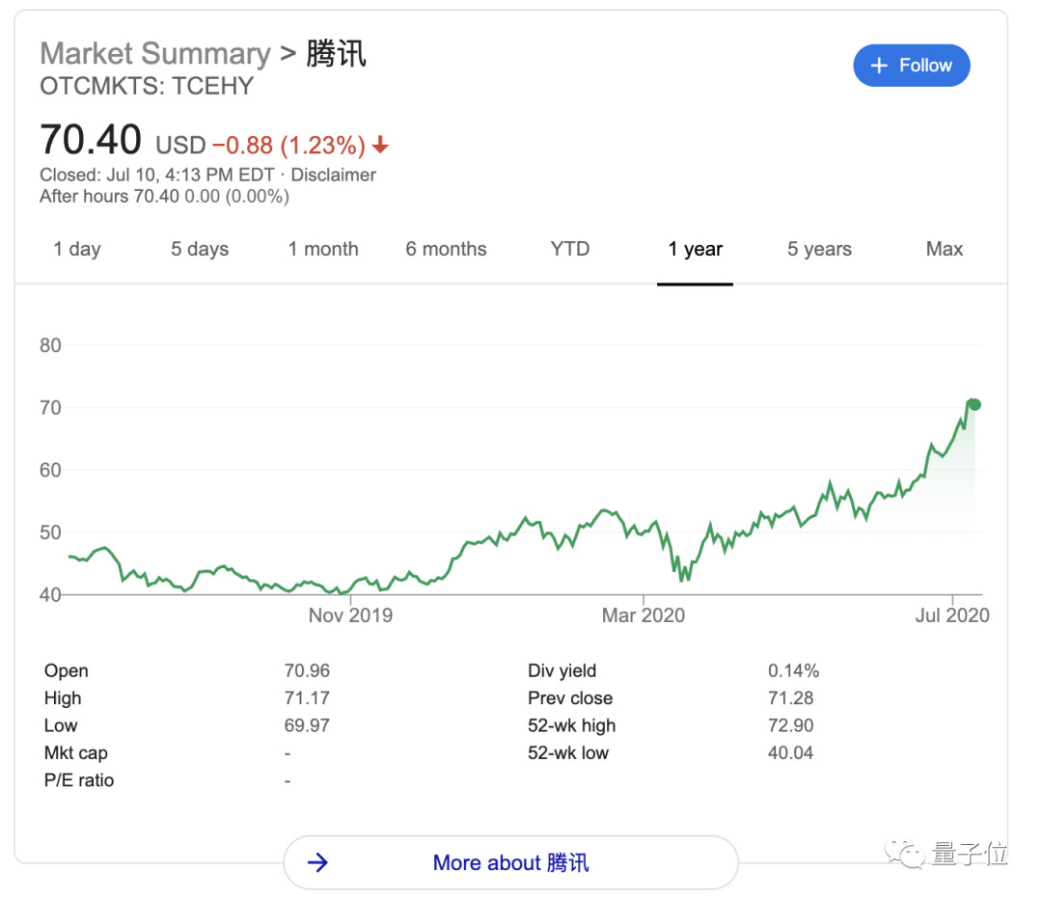Click the Mkt cap label
Image resolution: width=1042 pixels, height=899 pixels.
point(76,752)
